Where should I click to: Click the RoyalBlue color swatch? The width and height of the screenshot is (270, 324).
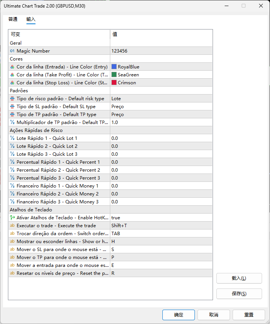click(x=114, y=67)
